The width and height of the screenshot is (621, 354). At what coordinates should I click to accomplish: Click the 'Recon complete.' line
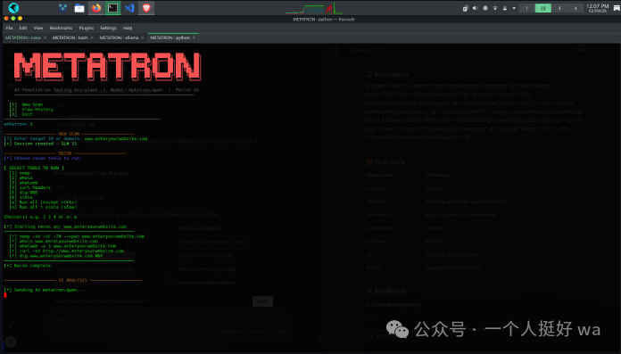click(29, 266)
